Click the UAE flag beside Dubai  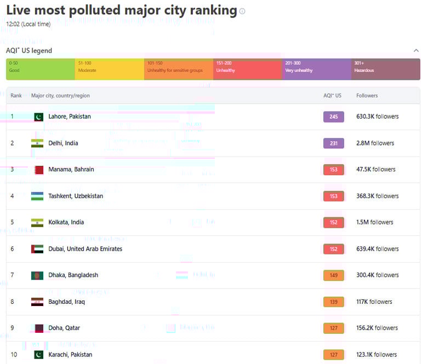[37, 249]
